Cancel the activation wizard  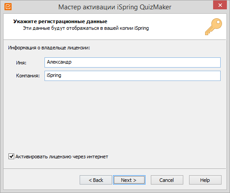click(x=167, y=180)
